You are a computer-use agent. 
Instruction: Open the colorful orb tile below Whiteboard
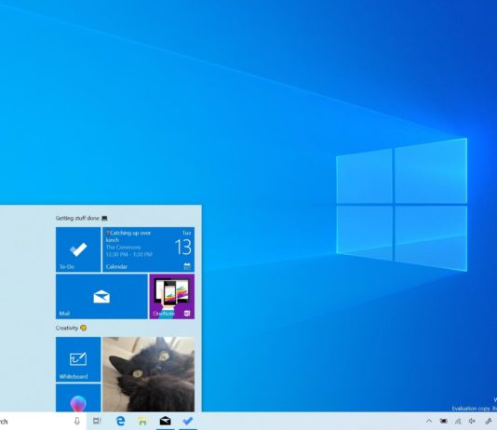78,397
